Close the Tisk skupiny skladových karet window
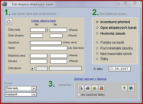This screenshot has width=143, height=104. click(x=135, y=3)
